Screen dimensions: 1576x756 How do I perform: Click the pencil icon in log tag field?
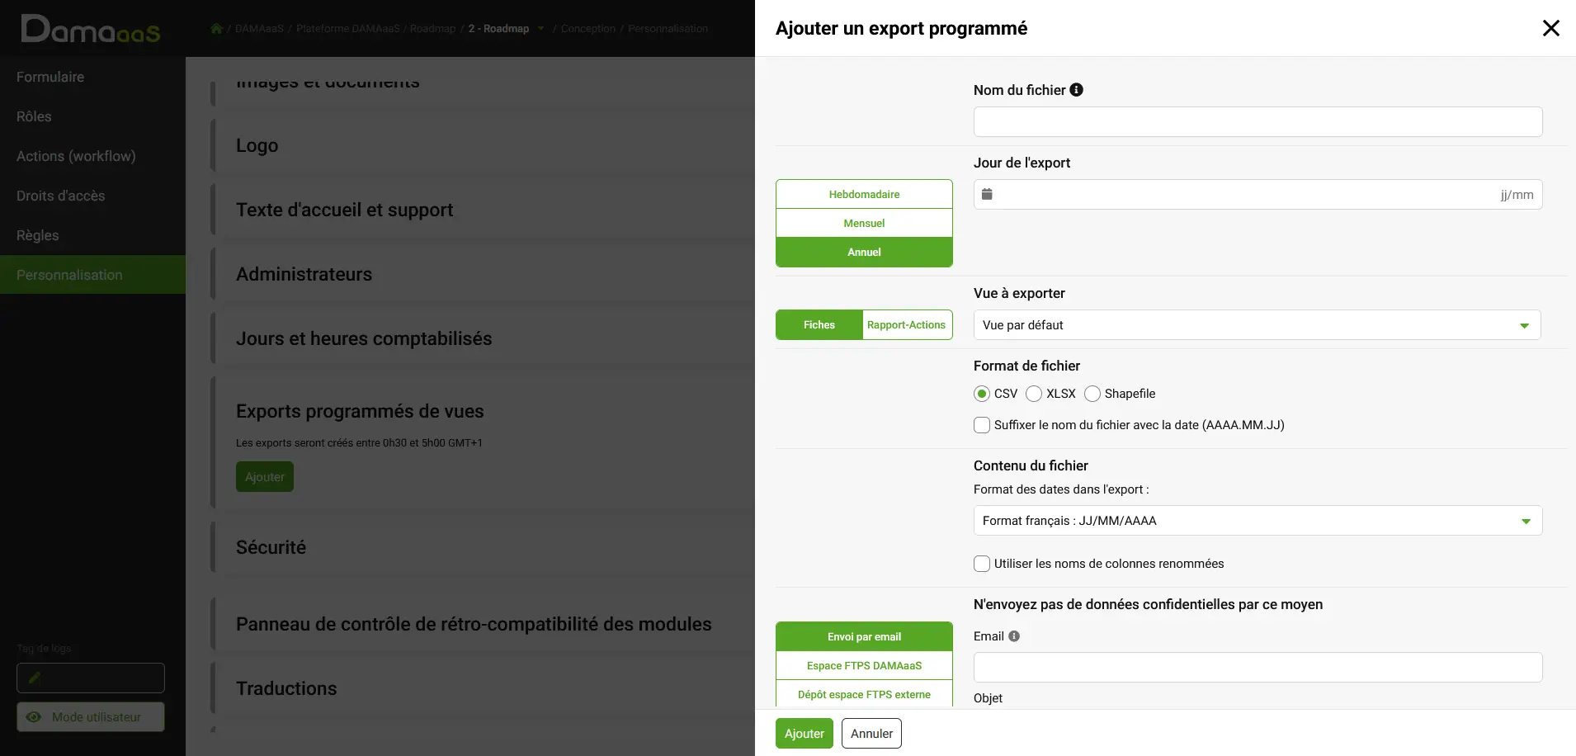click(35, 678)
